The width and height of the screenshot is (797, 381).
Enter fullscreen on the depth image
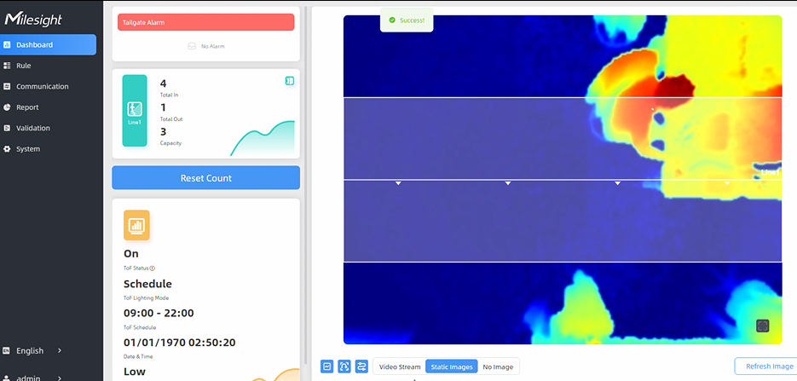(x=762, y=326)
